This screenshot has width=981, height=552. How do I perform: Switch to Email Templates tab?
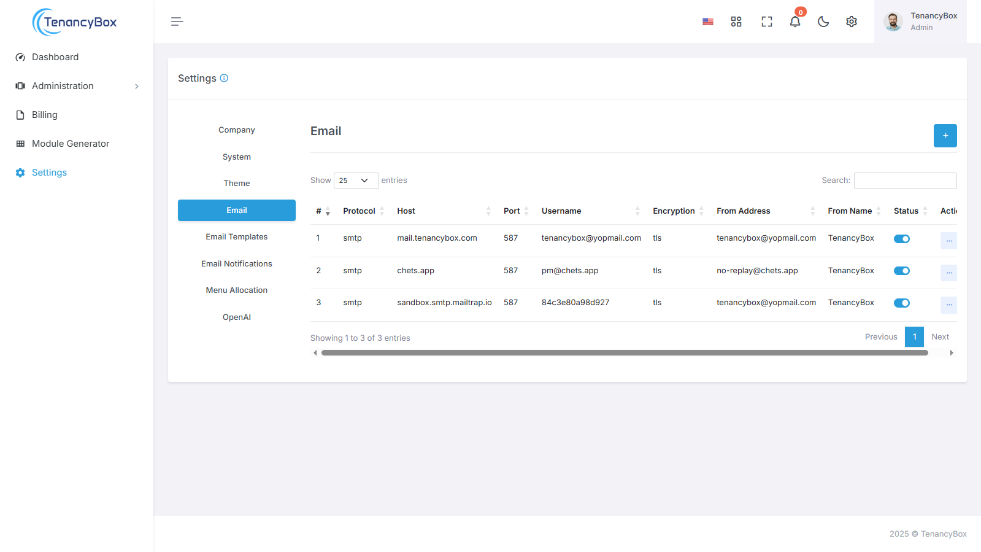click(x=236, y=237)
